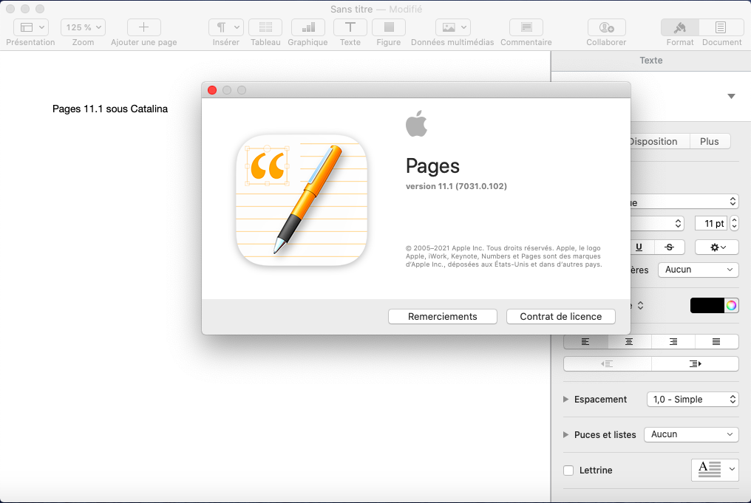Open the advanced text options gear

[717, 247]
